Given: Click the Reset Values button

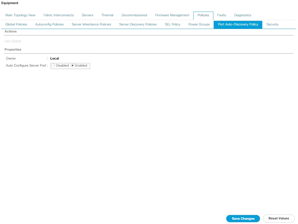Looking at the screenshot, I should point(279,219).
